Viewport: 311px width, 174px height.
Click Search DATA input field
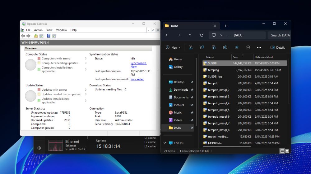pos(280,35)
